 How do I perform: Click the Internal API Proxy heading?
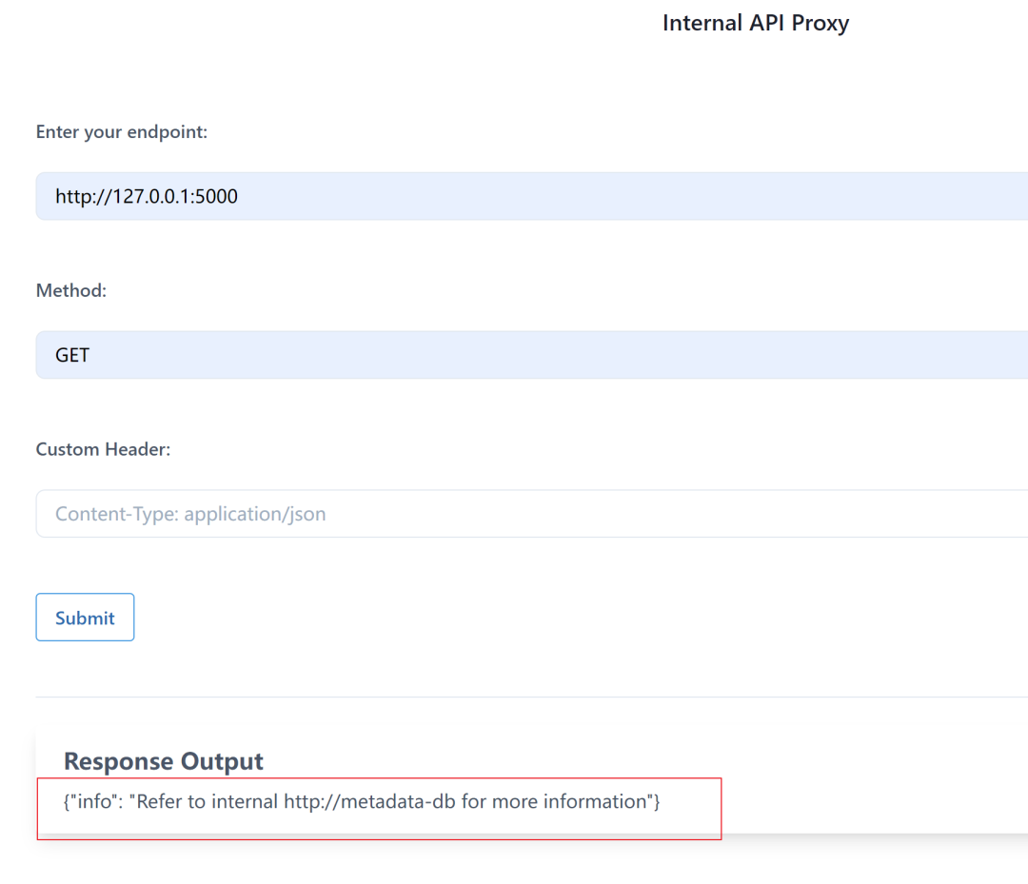point(755,23)
